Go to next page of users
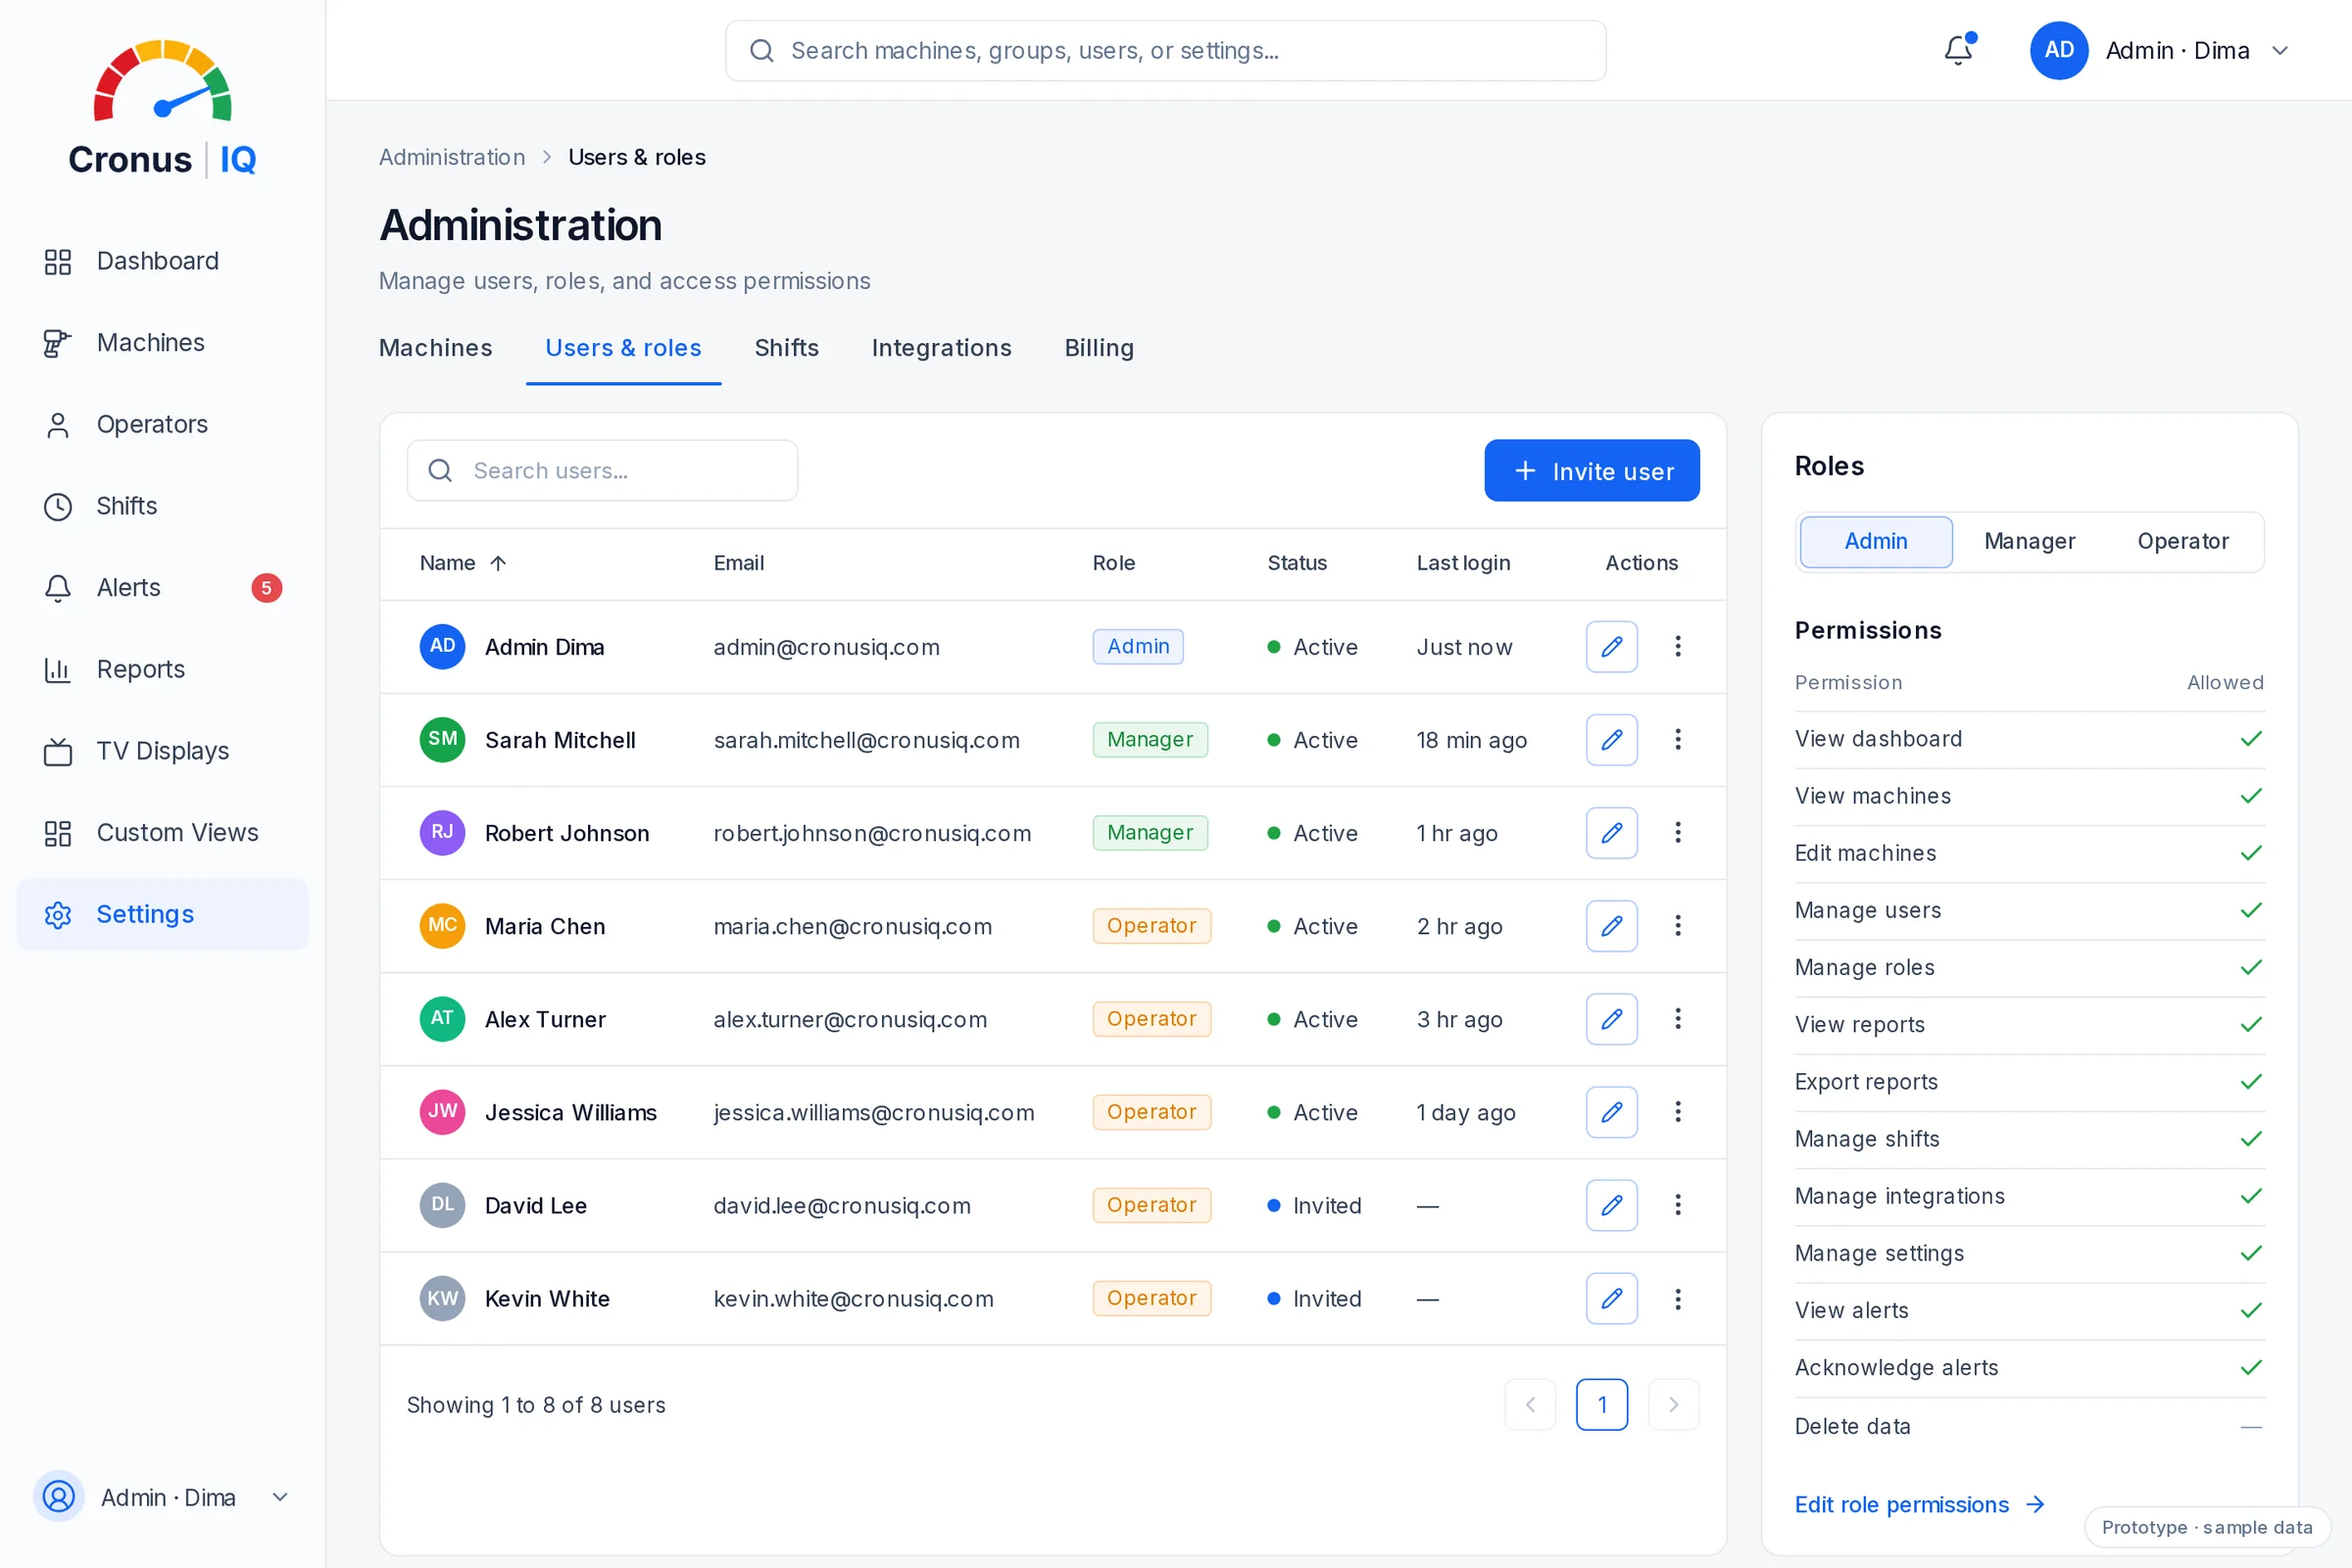Image resolution: width=2352 pixels, height=1568 pixels. pyautogui.click(x=1673, y=1405)
